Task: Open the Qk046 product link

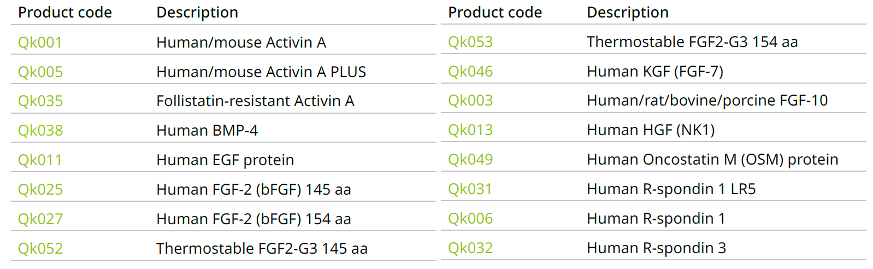Action: (x=470, y=72)
